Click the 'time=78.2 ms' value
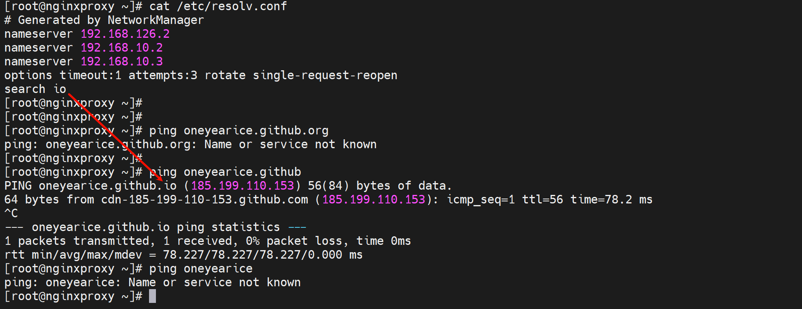The height and width of the screenshot is (309, 802). (x=611, y=199)
